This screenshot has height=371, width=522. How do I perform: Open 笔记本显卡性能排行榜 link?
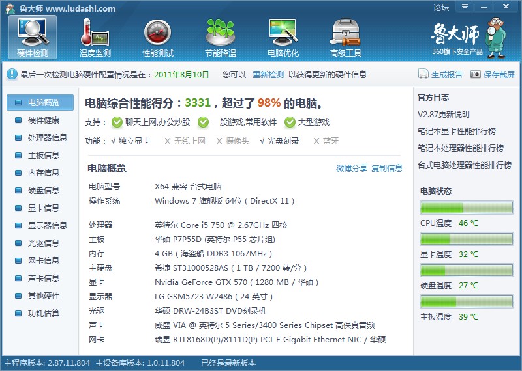pos(457,131)
